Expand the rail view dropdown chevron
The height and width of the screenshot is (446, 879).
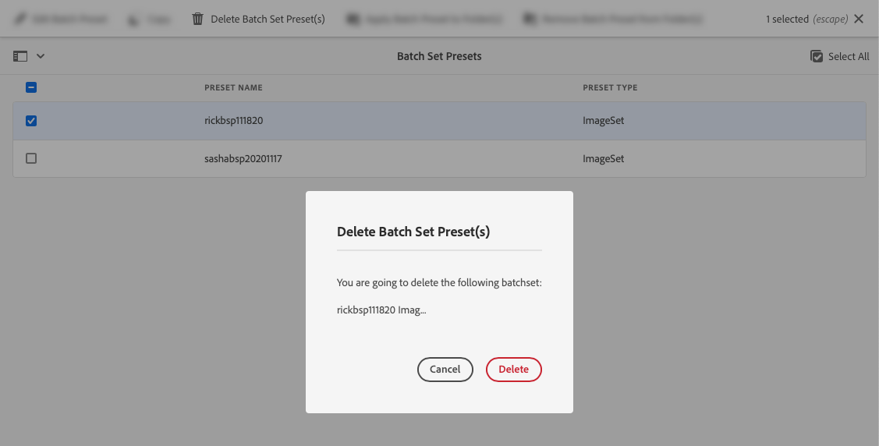click(41, 56)
